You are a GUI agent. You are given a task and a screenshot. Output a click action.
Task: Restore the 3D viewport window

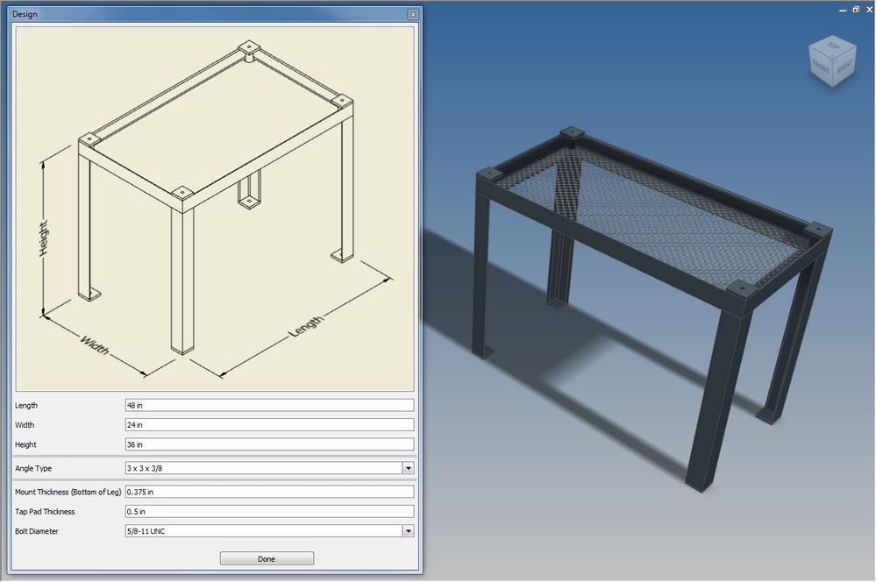855,9
